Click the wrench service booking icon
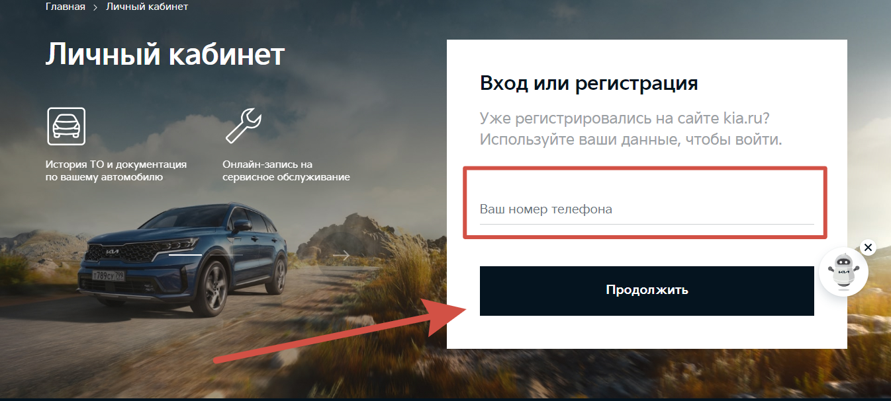The width and height of the screenshot is (891, 401). tap(244, 126)
